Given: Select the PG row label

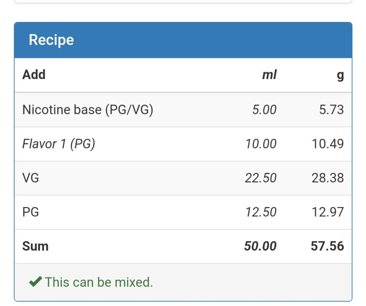Looking at the screenshot, I should (x=30, y=212).
